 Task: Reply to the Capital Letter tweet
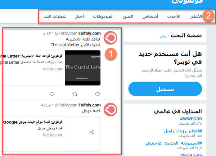(98, 94)
